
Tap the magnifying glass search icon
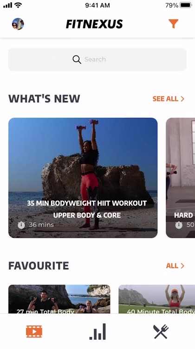[77, 60]
